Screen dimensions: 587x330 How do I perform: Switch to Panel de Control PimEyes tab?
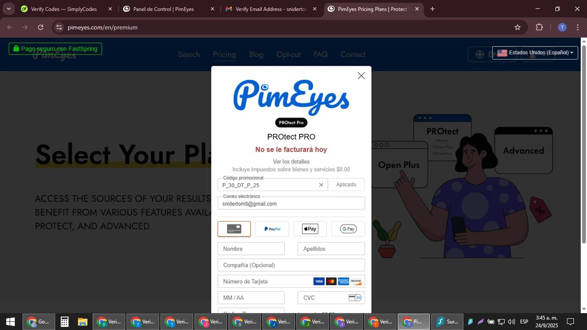[x=164, y=9]
